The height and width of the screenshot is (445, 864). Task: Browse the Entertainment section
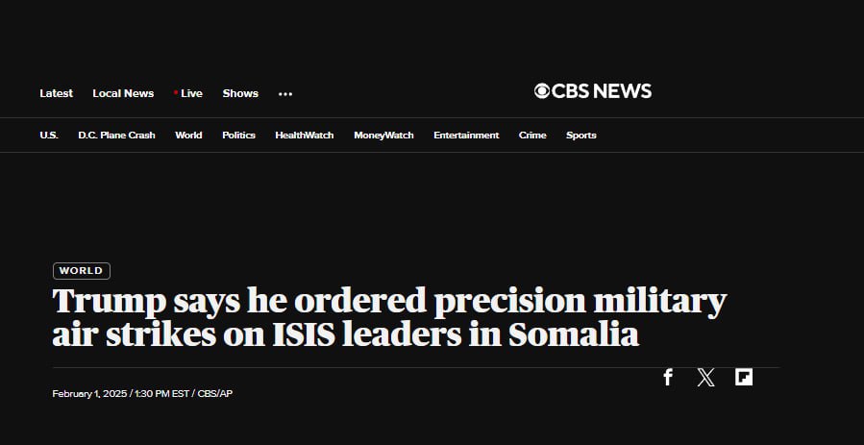point(466,136)
